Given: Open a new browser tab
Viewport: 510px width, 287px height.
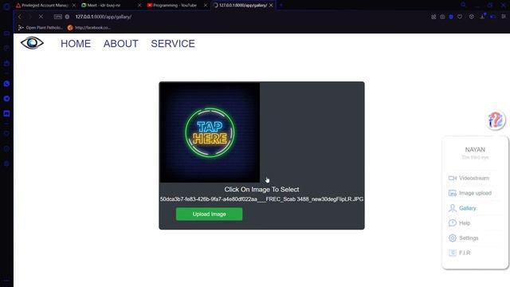Looking at the screenshot, I should (x=281, y=6).
